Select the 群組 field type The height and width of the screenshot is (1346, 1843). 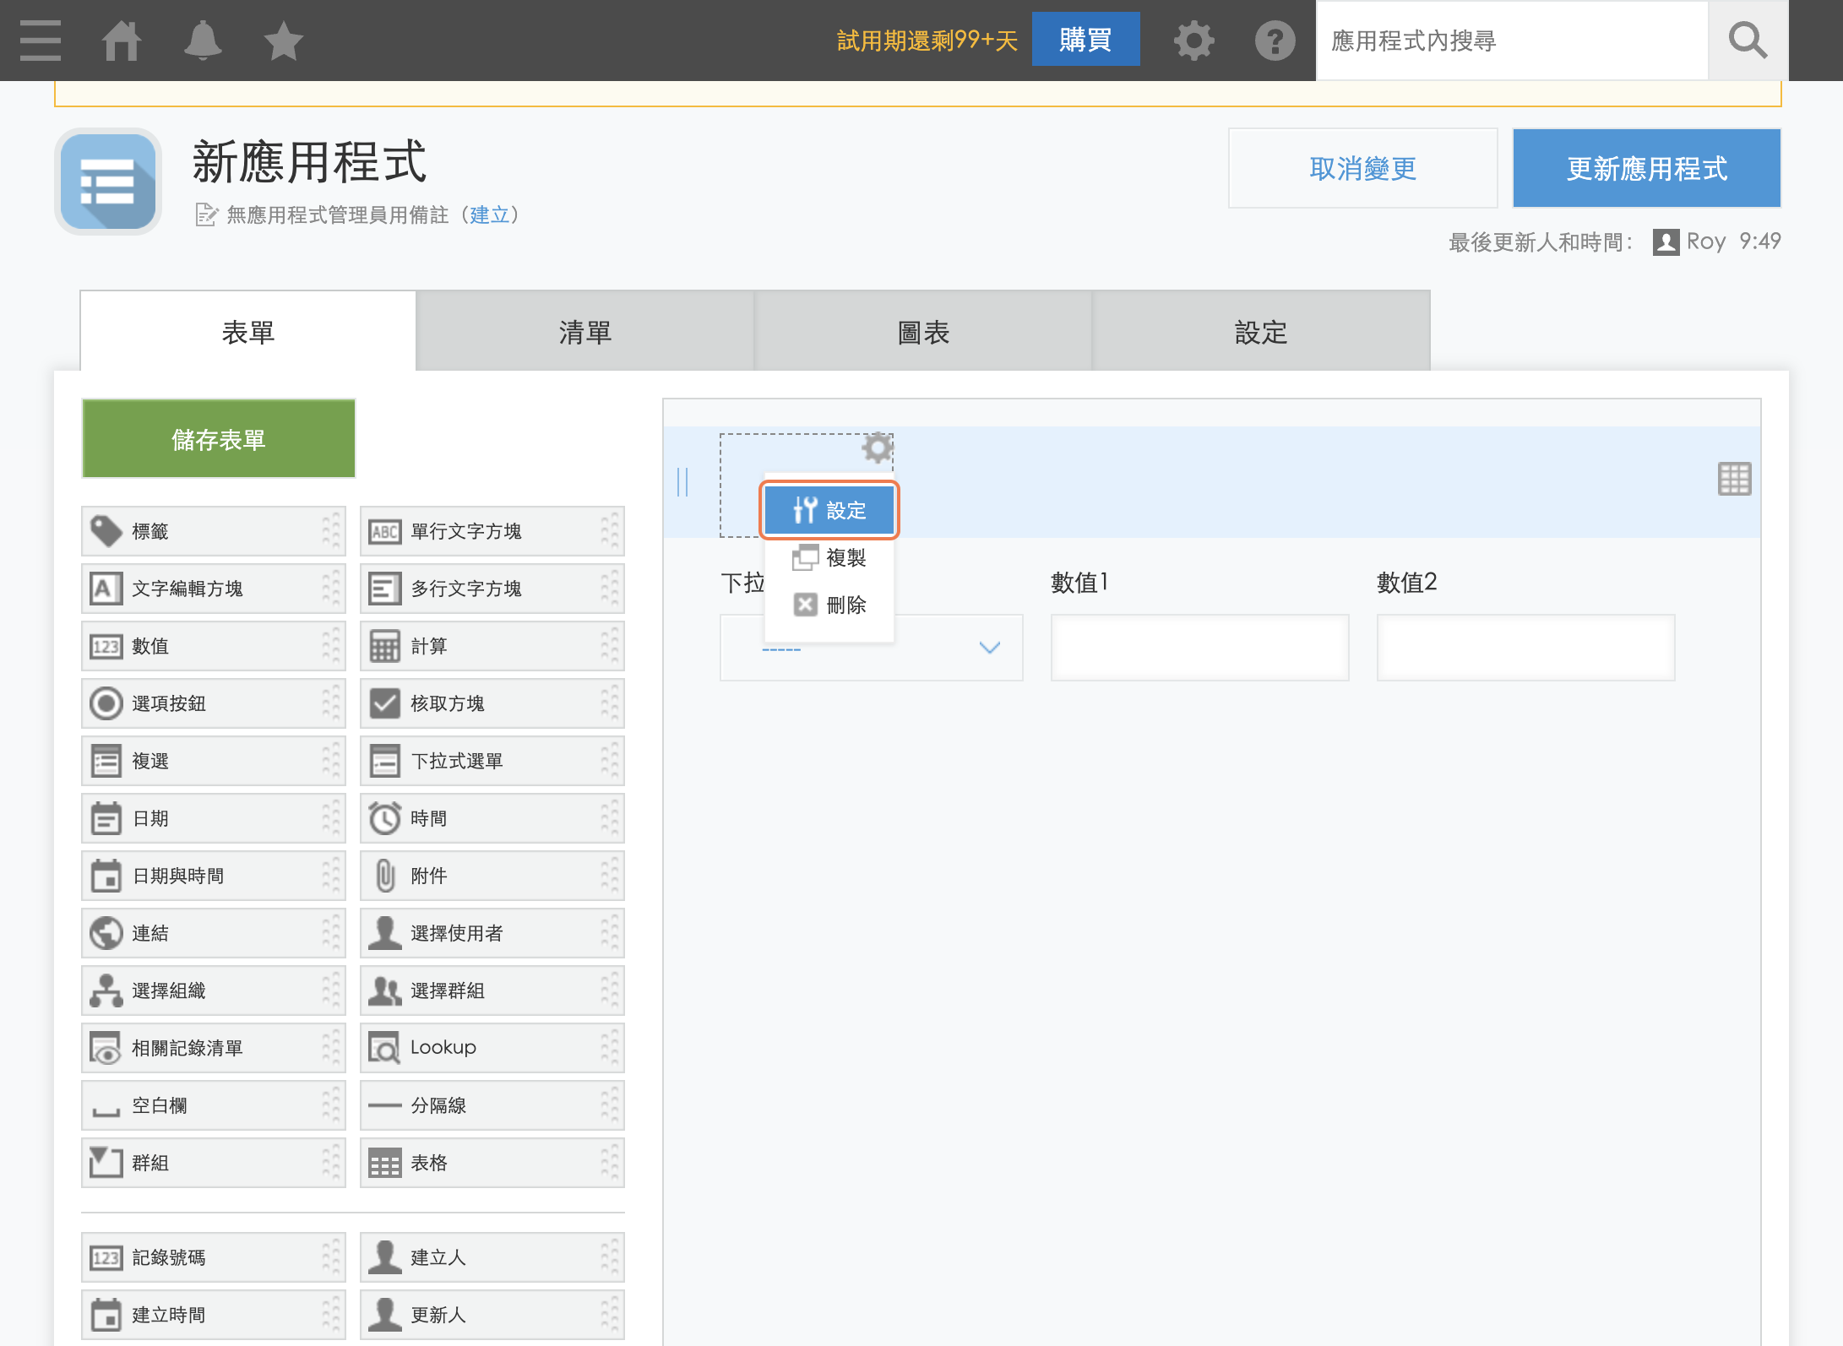pyautogui.click(x=214, y=1163)
